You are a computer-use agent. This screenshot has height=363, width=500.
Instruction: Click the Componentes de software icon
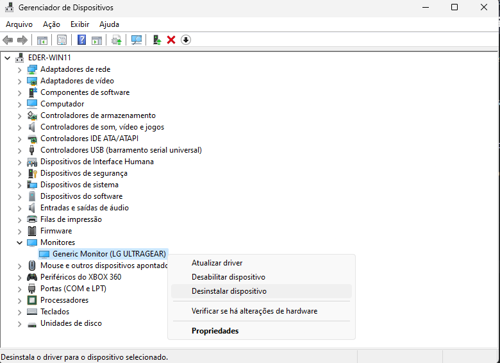click(32, 92)
